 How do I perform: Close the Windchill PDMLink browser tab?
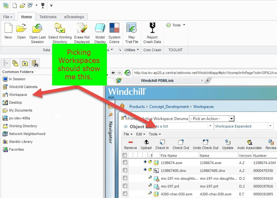pyautogui.click(x=202, y=81)
